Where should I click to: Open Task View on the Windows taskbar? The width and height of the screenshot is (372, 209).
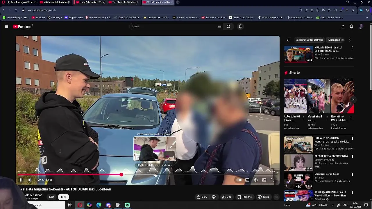point(70,205)
